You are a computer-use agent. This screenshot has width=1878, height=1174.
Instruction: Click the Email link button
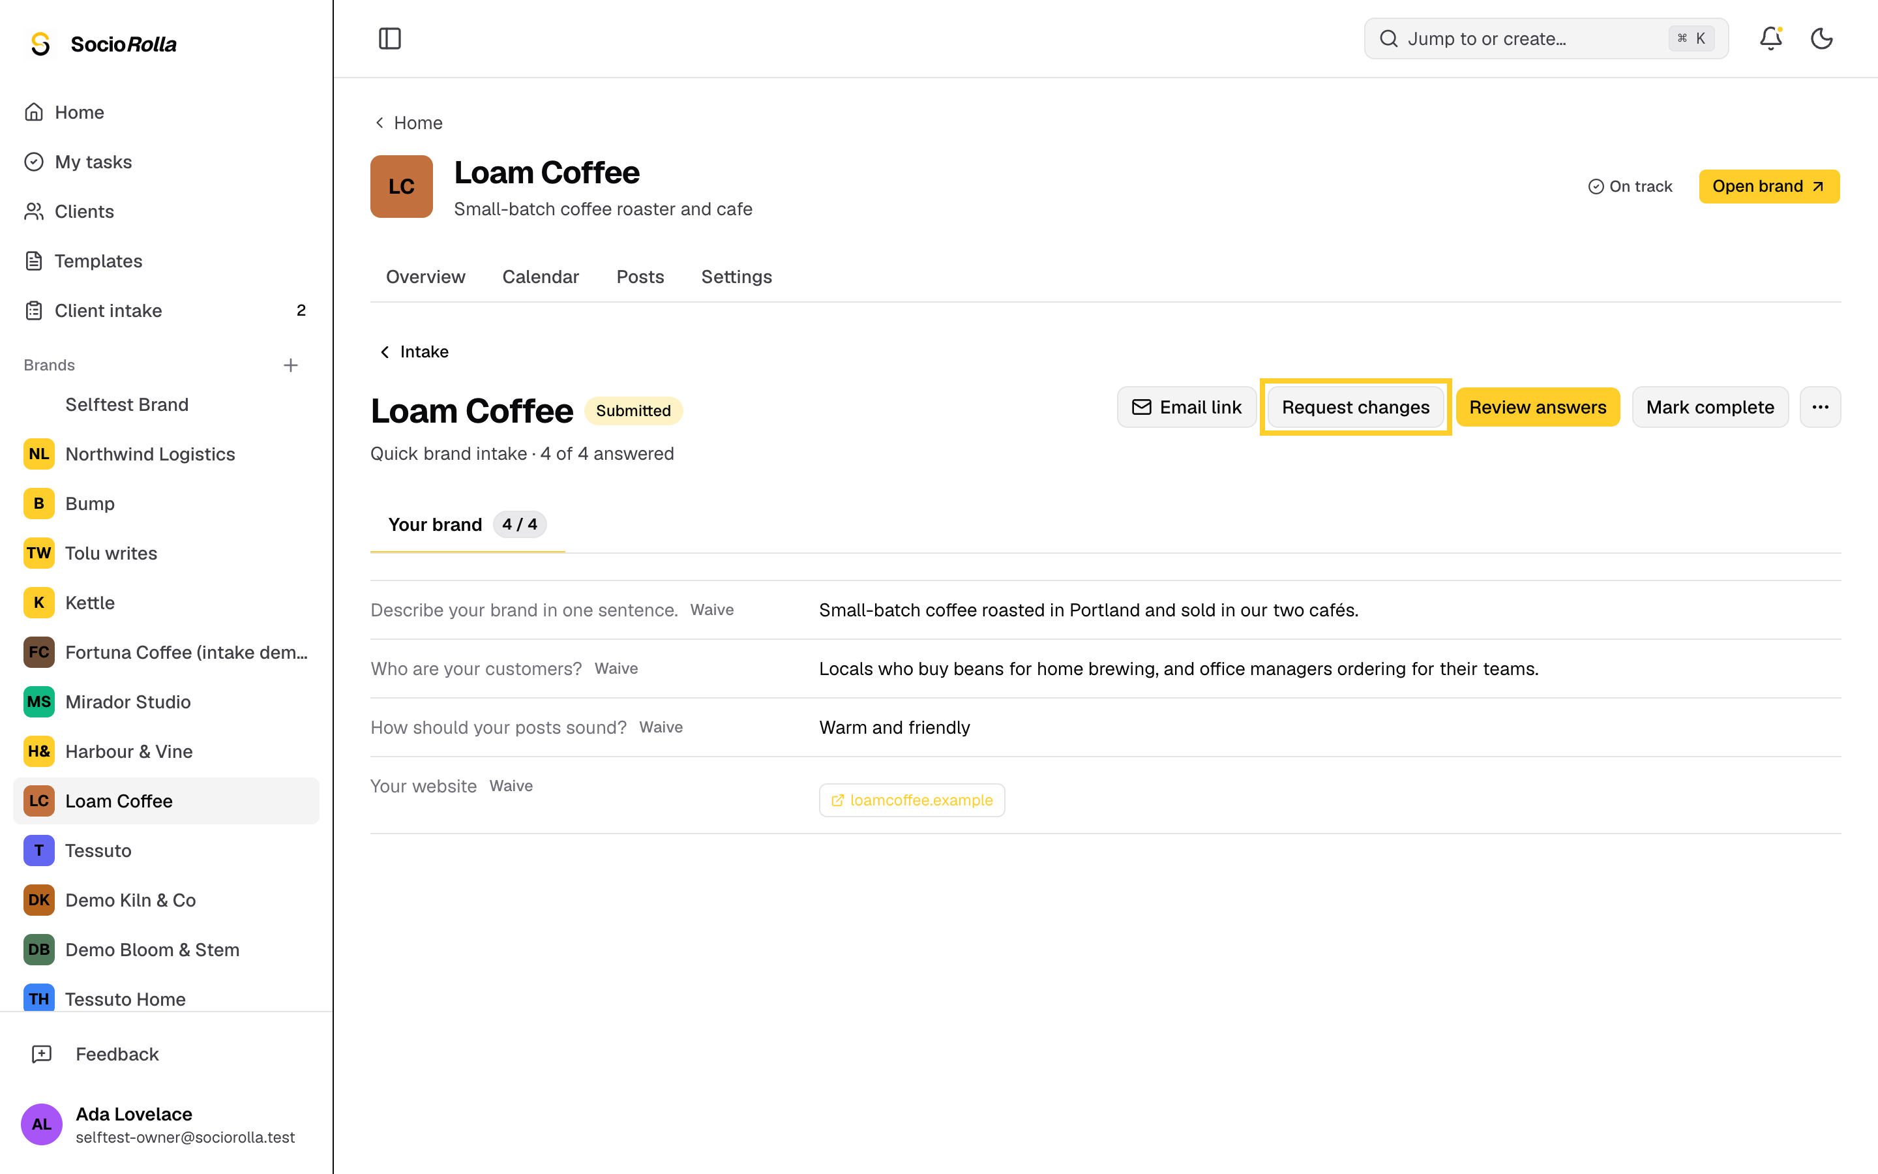pos(1185,407)
